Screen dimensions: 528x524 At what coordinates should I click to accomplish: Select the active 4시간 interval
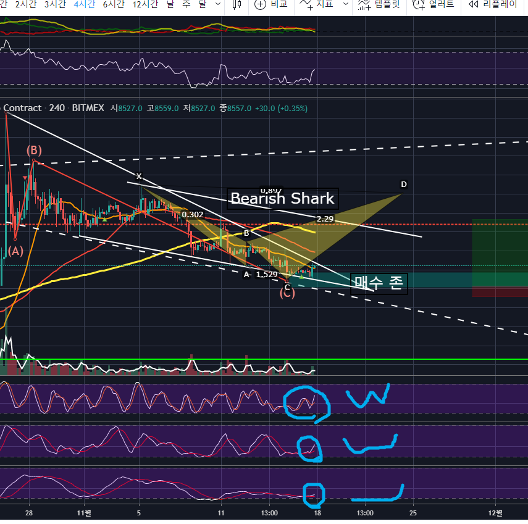(x=85, y=4)
